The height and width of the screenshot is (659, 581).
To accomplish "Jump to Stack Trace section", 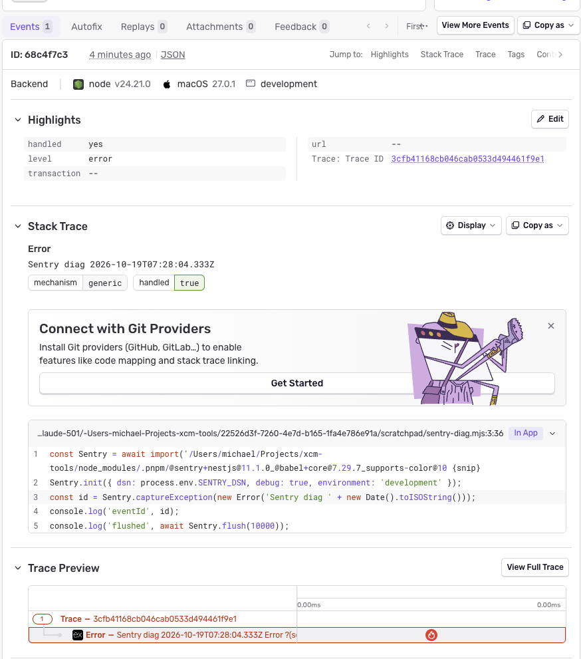I will click(x=441, y=55).
